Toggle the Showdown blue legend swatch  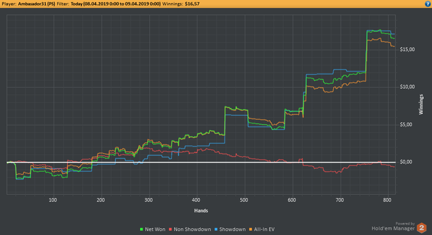216,229
